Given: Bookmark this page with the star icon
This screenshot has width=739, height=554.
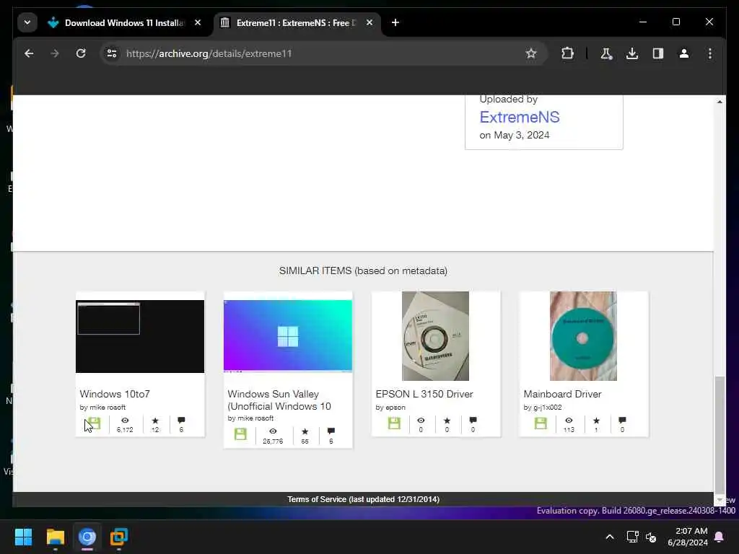Looking at the screenshot, I should point(531,53).
